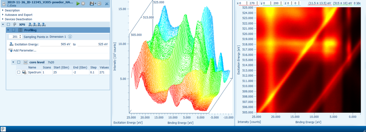Save the experiment with the floppy disk icon
Screen dimensions: 366x132
tap(92, 3)
